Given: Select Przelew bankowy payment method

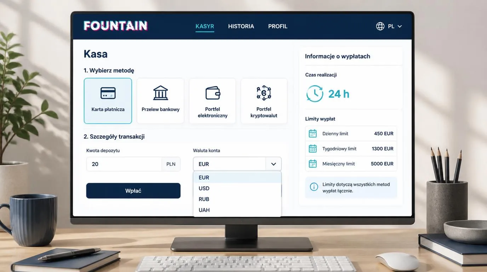Looking at the screenshot, I should tap(161, 101).
